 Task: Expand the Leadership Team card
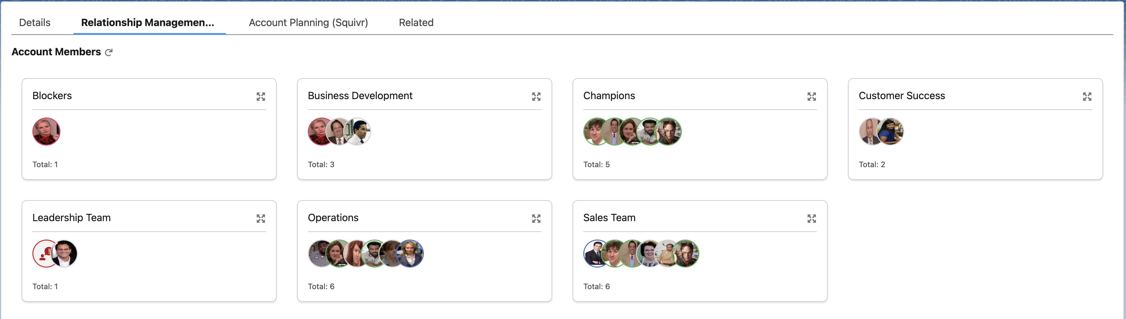click(261, 219)
